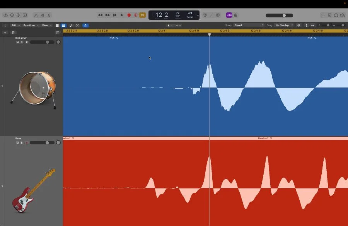The width and height of the screenshot is (348, 226).
Task: Click the global tracks button
Action: pos(58,33)
